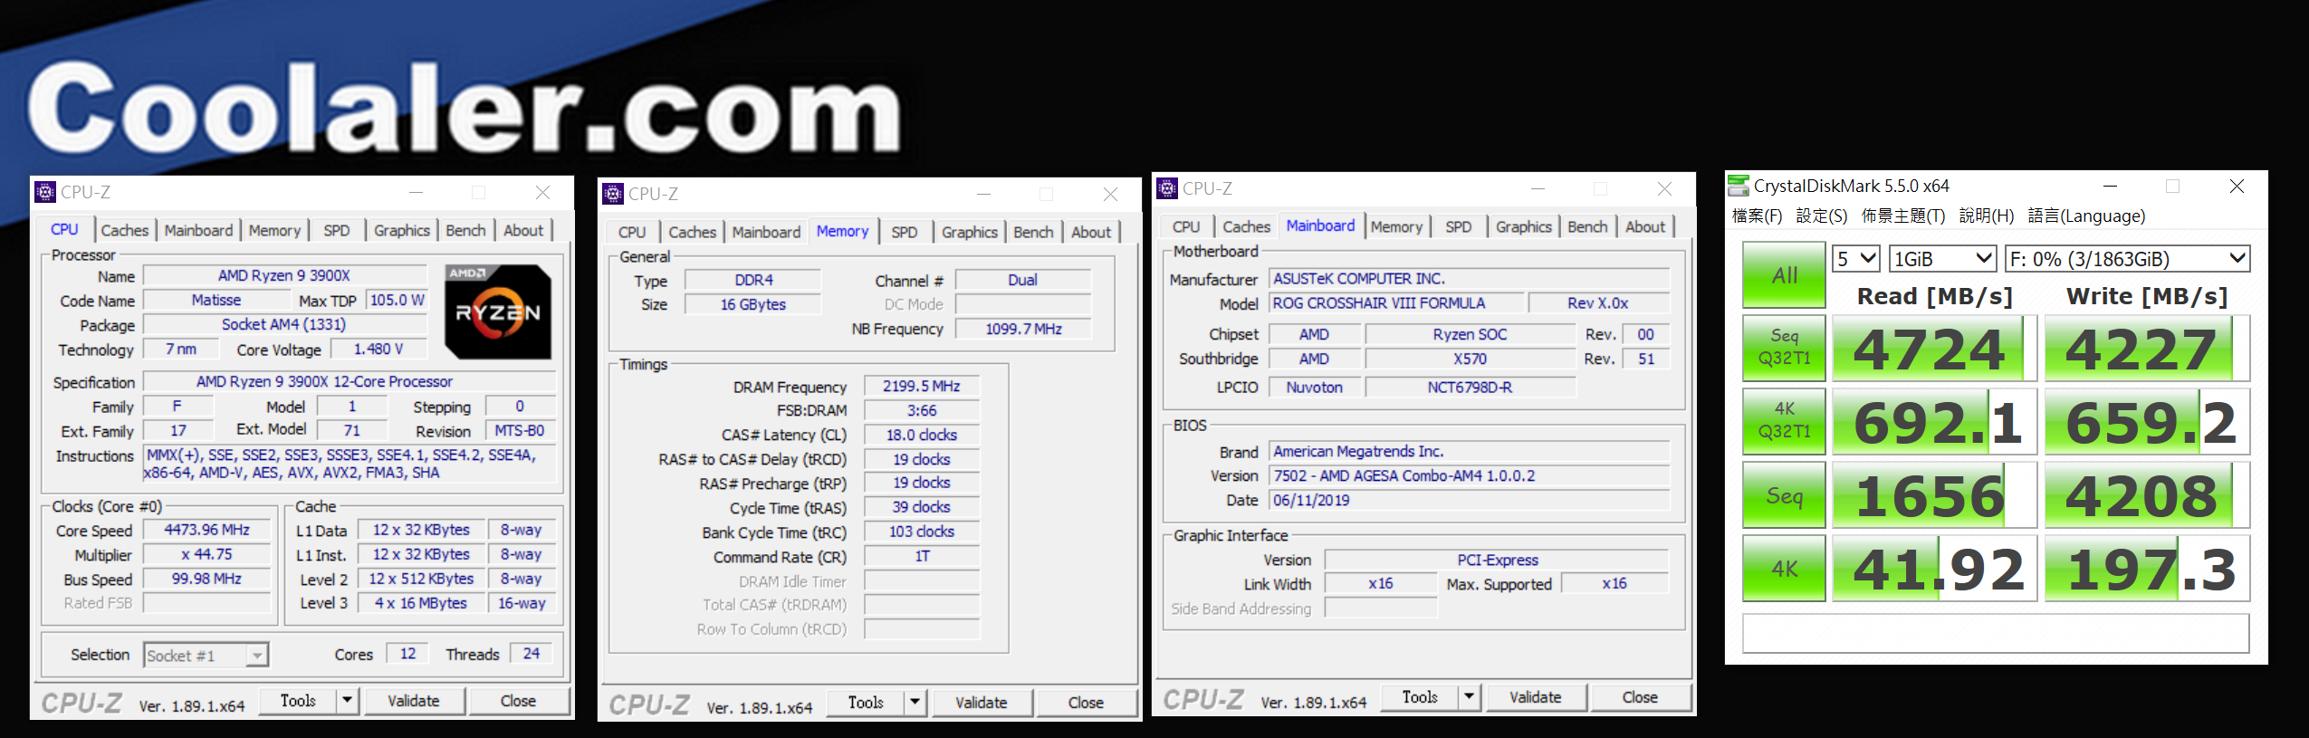Select SPD tab in the Memory CPU-Z window
The height and width of the screenshot is (738, 2309).
905,232
